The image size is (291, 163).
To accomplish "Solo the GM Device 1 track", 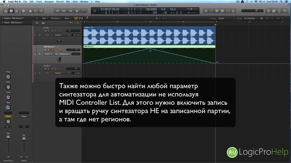I will coord(49,50).
